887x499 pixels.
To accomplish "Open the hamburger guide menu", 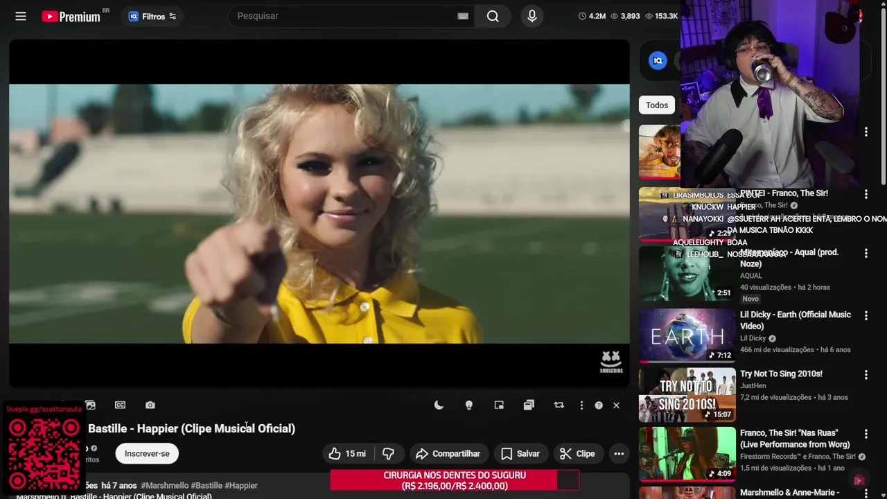I will click(21, 16).
